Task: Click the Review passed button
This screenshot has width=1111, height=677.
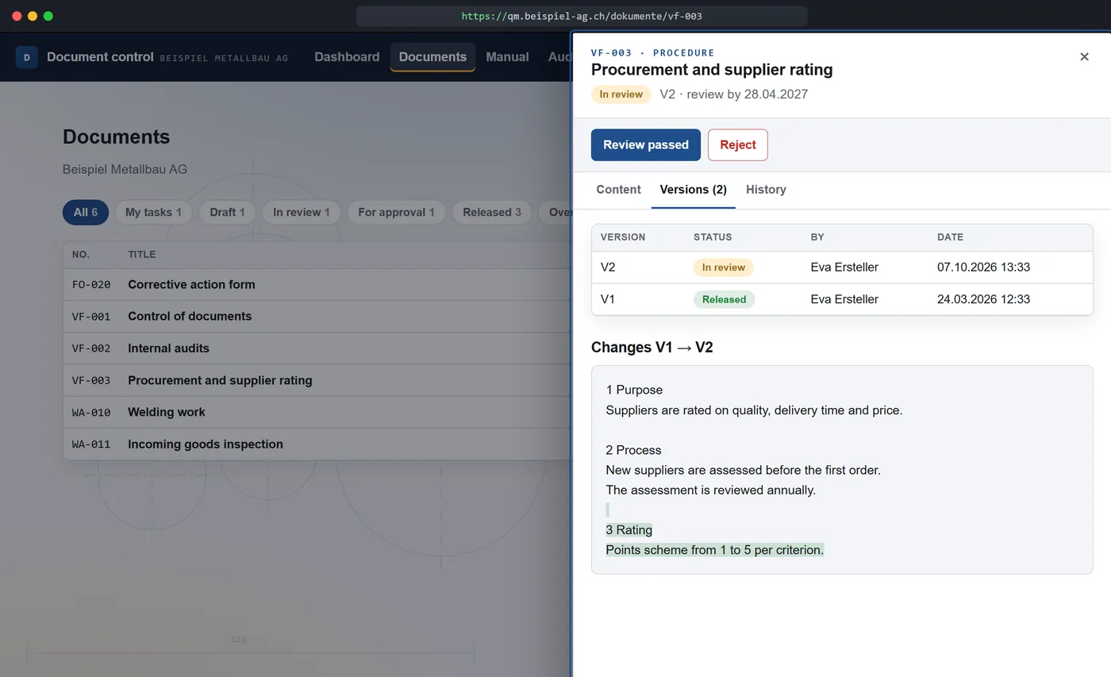Action: click(646, 144)
